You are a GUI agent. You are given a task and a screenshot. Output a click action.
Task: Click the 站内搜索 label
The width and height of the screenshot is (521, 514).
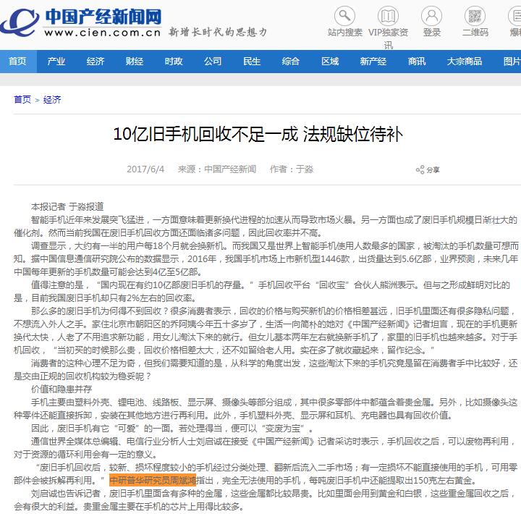point(345,33)
